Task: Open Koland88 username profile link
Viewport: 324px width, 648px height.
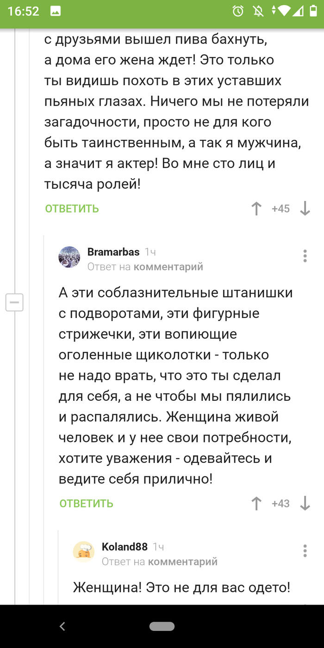Action: (x=125, y=547)
